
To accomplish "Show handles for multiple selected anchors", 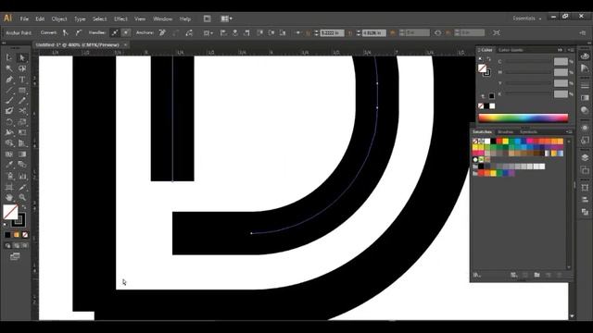I will coord(115,33).
